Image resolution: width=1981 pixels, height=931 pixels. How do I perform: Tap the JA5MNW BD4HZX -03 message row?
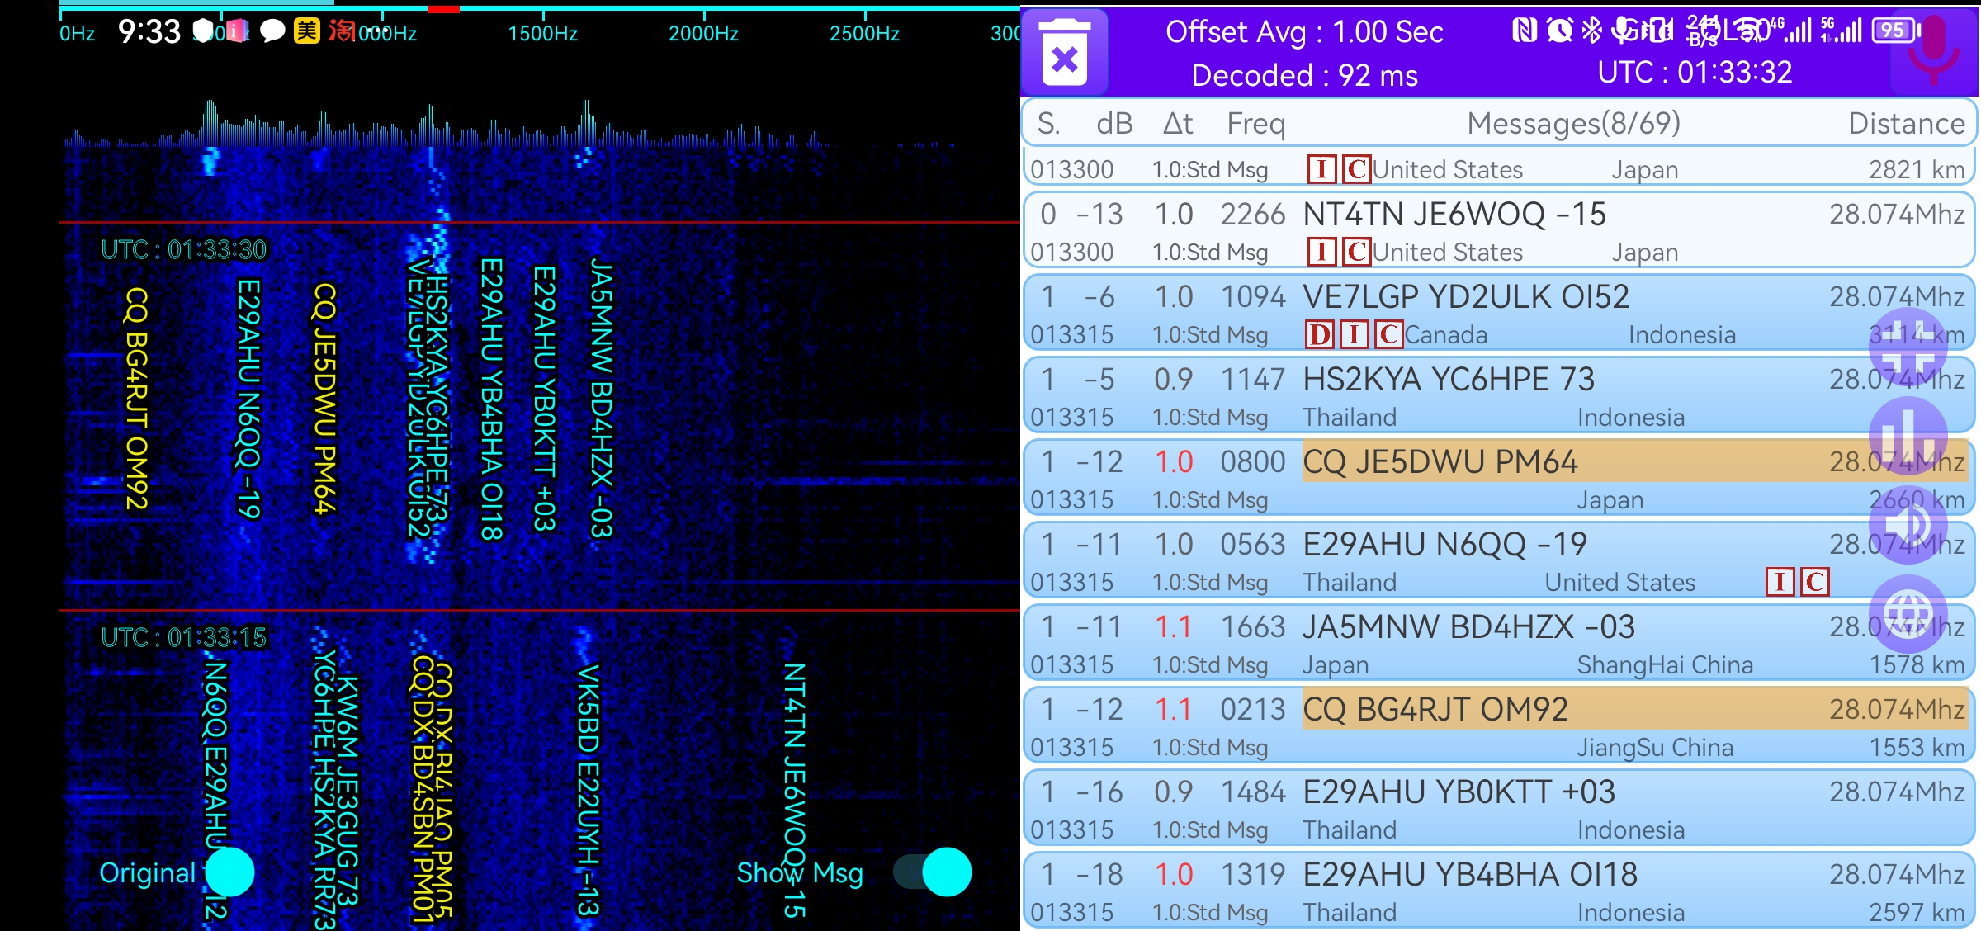click(x=1468, y=627)
